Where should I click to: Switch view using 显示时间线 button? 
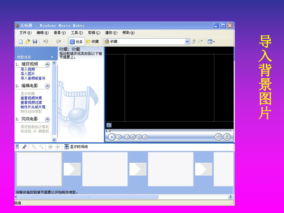pyautogui.click(x=76, y=147)
